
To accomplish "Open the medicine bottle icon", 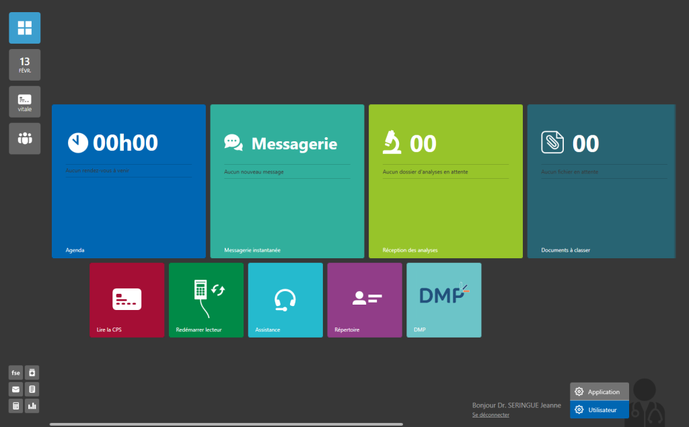I will pos(32,373).
